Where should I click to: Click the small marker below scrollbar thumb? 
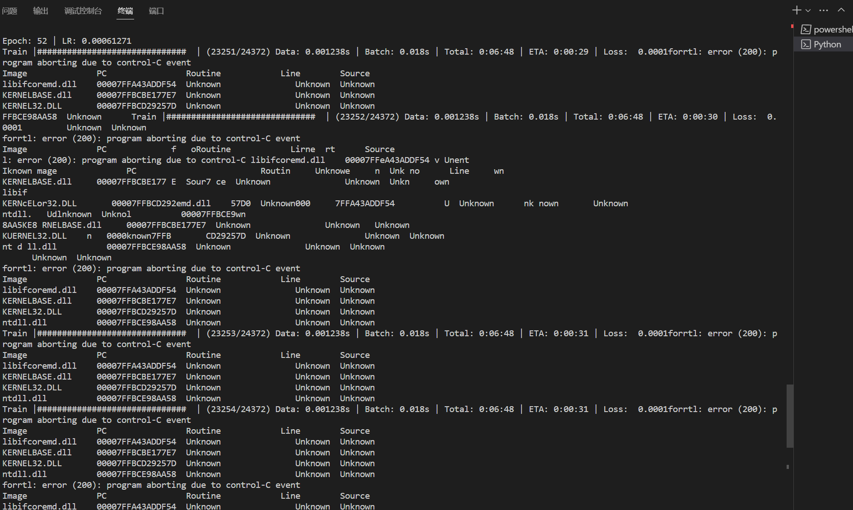point(788,467)
